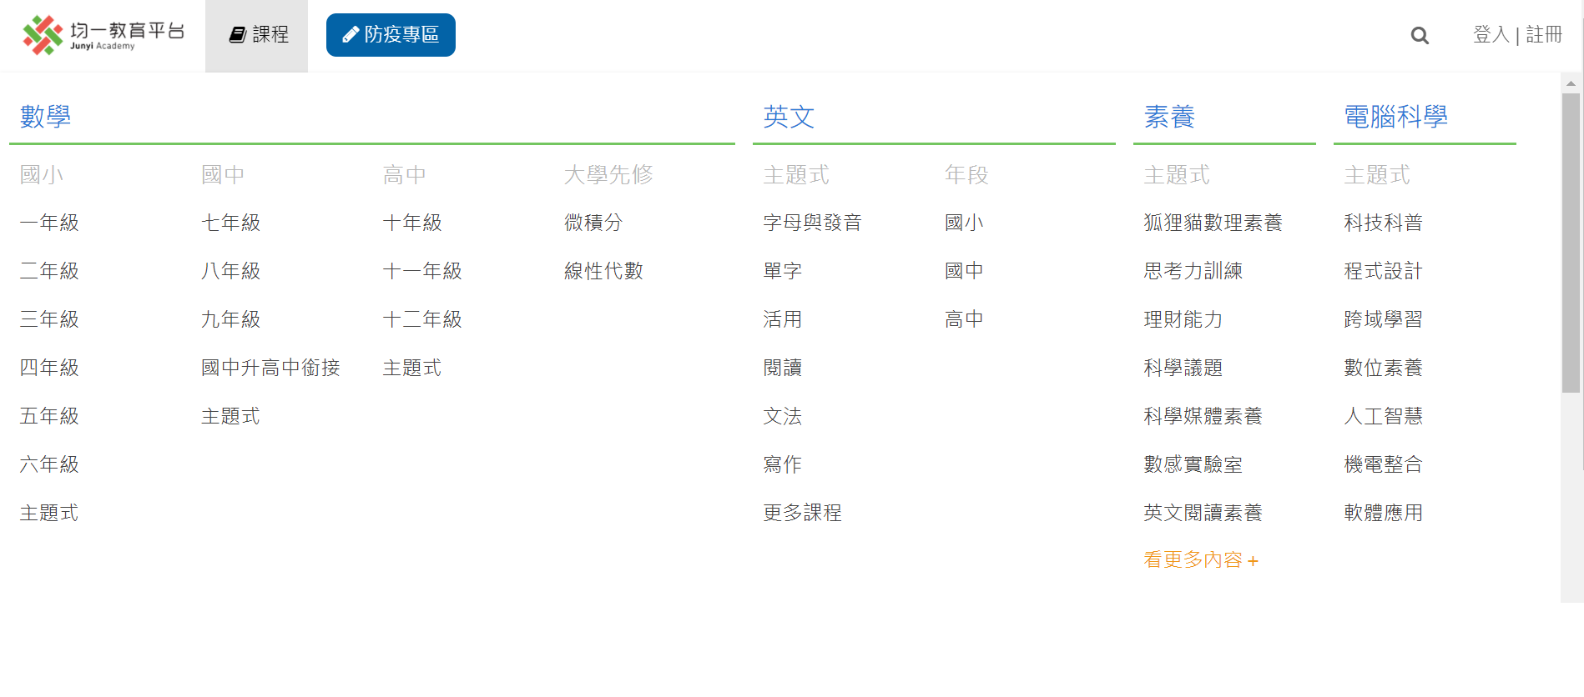
Task: Open 數感實驗室 course
Action: pos(1193,464)
